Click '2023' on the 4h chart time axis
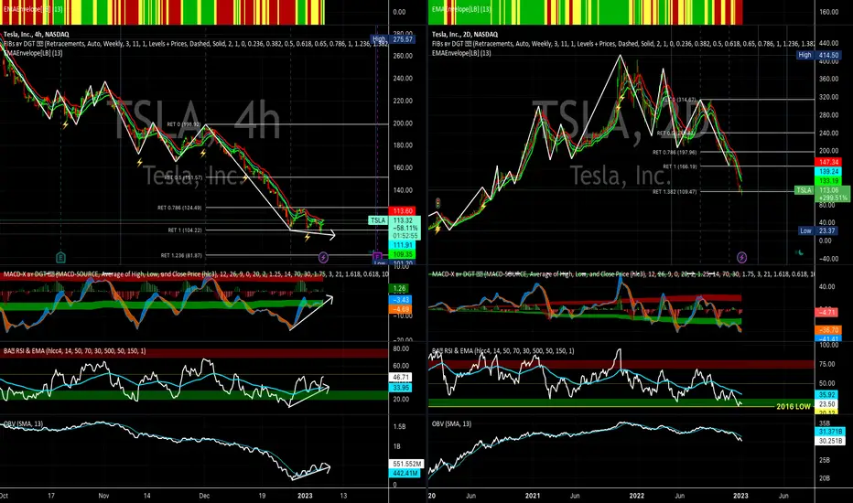 [305, 496]
